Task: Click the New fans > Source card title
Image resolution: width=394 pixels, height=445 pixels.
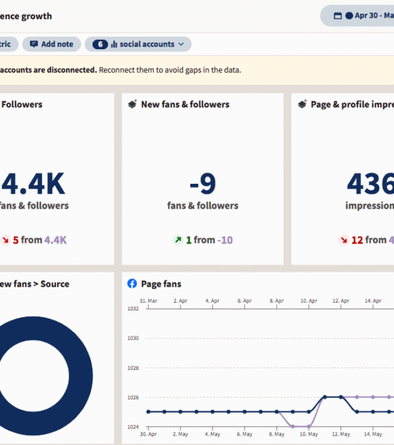Action: click(34, 284)
